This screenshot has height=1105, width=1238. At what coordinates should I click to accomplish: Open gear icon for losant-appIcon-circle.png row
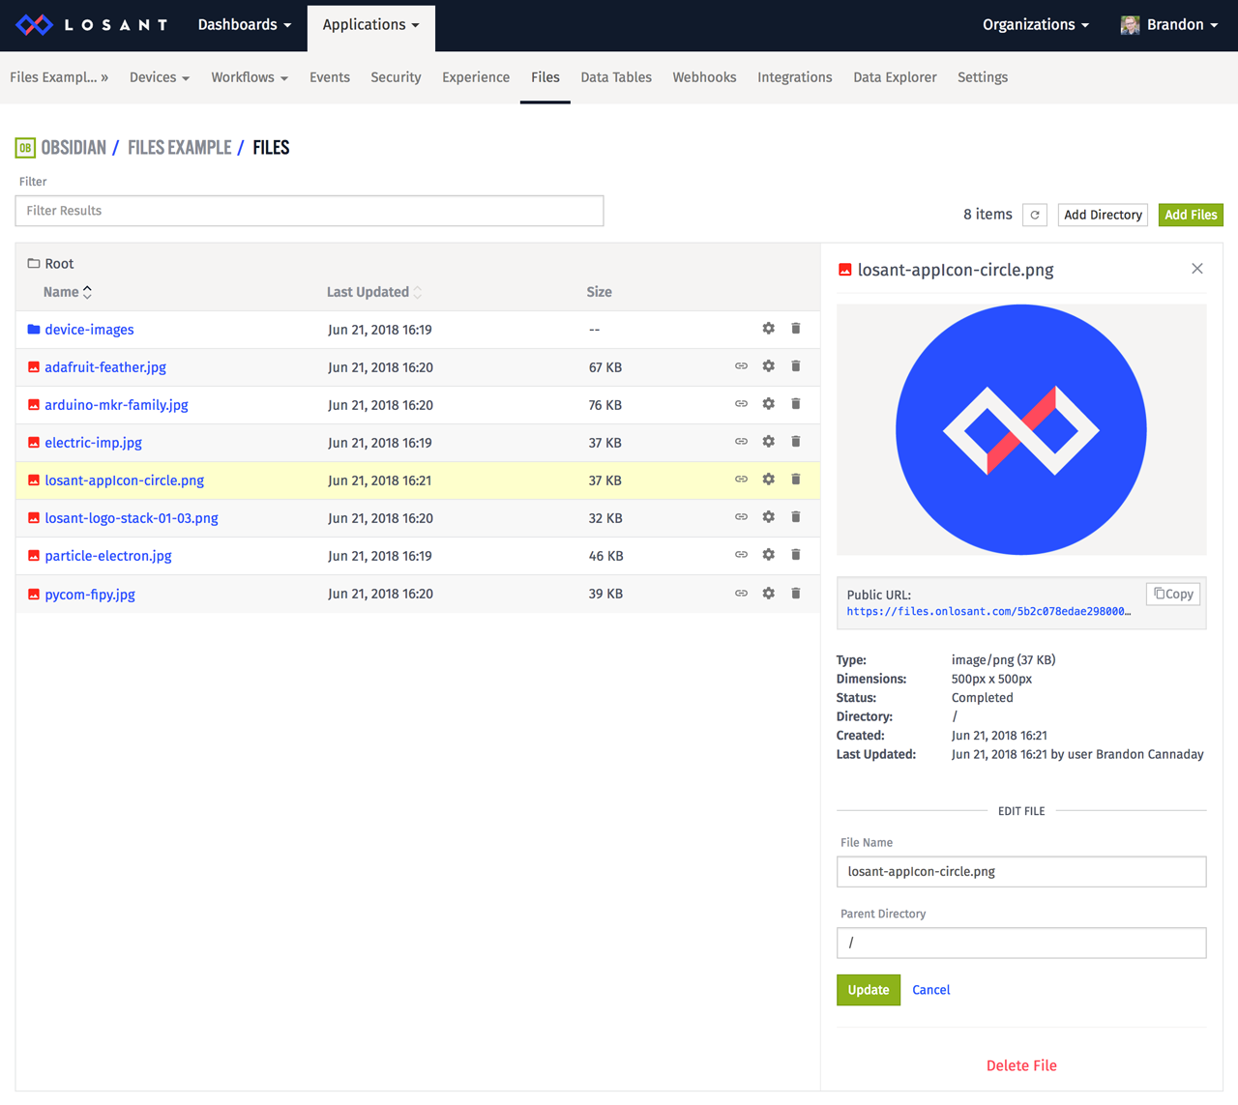pyautogui.click(x=768, y=480)
